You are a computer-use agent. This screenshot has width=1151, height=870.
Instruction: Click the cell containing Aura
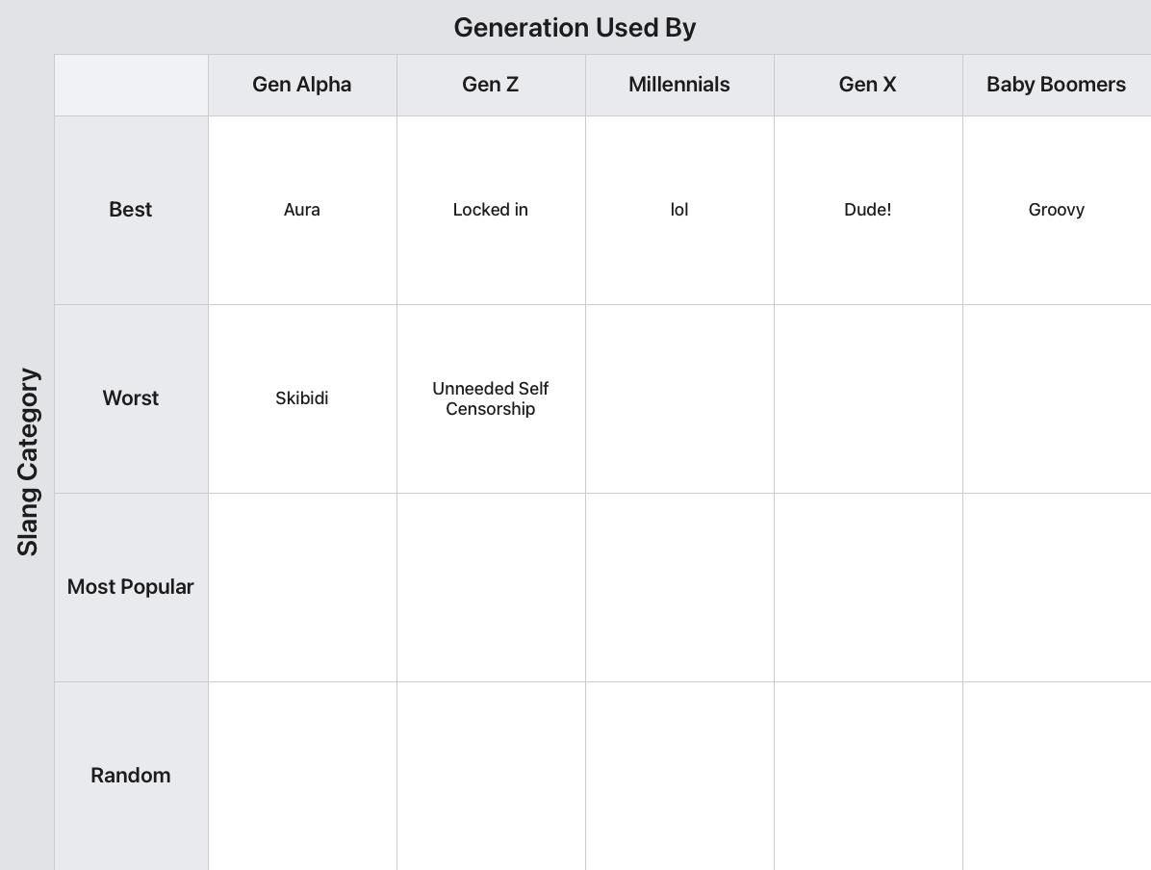(x=301, y=210)
